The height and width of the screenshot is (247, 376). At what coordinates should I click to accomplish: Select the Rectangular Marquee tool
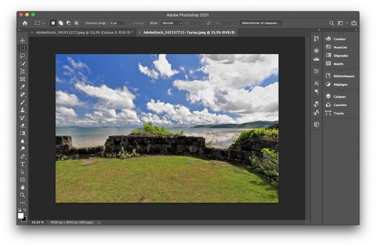click(x=23, y=48)
